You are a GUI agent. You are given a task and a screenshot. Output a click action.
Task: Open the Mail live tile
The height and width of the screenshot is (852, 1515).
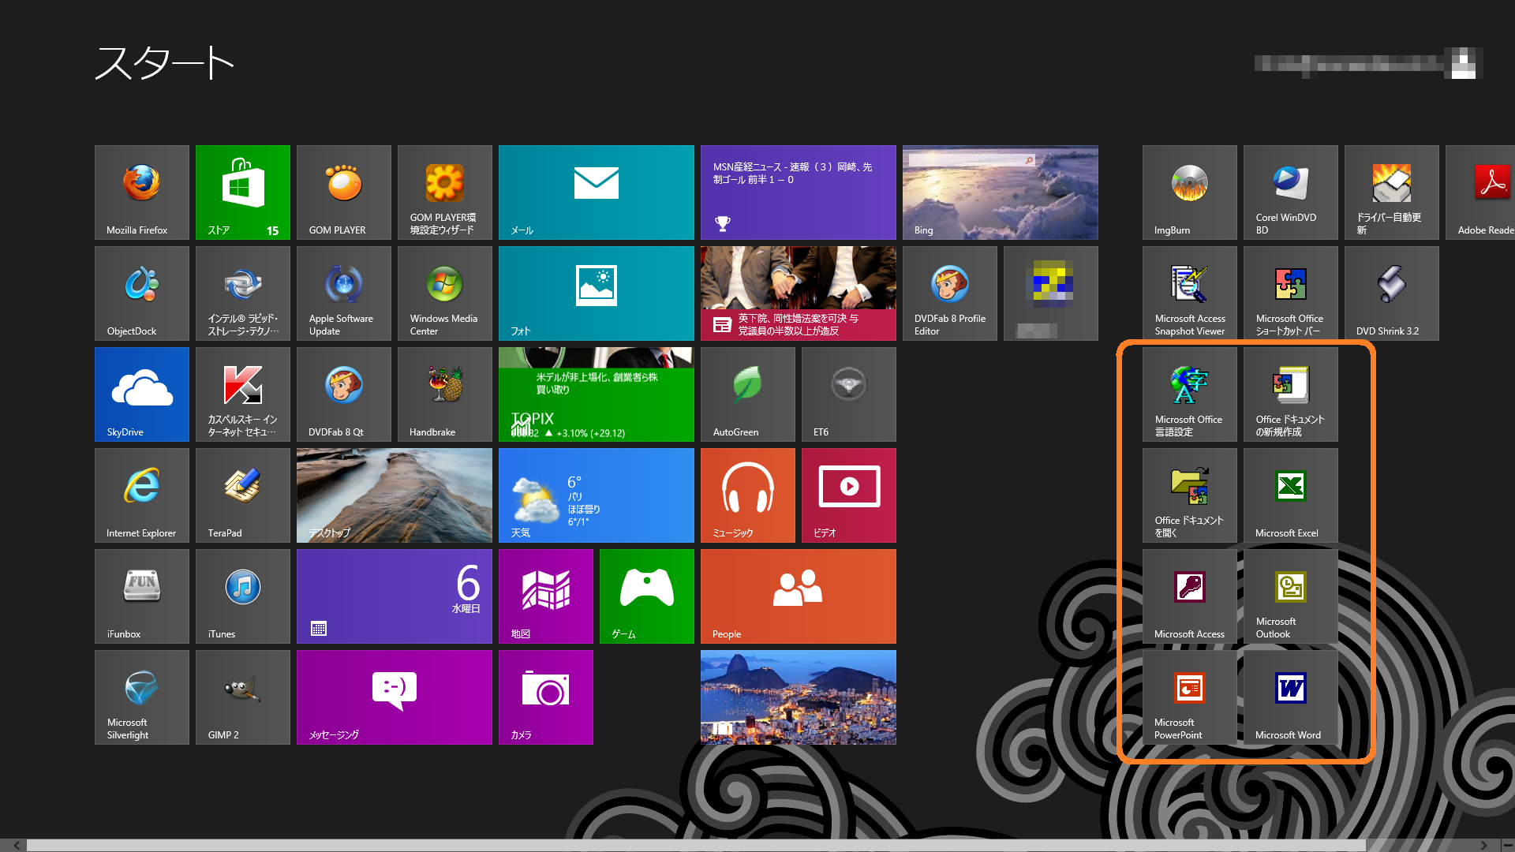(597, 192)
